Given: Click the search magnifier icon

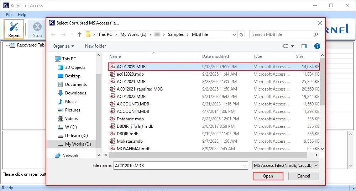Looking at the screenshot, I should [316, 34].
